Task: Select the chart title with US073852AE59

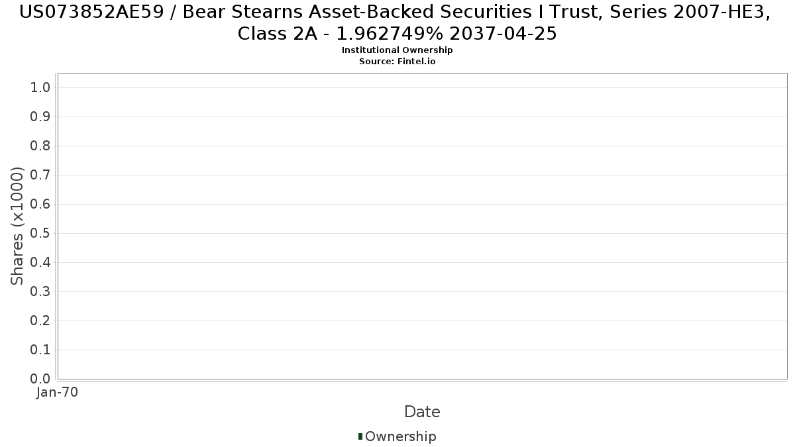Action: coord(397,23)
